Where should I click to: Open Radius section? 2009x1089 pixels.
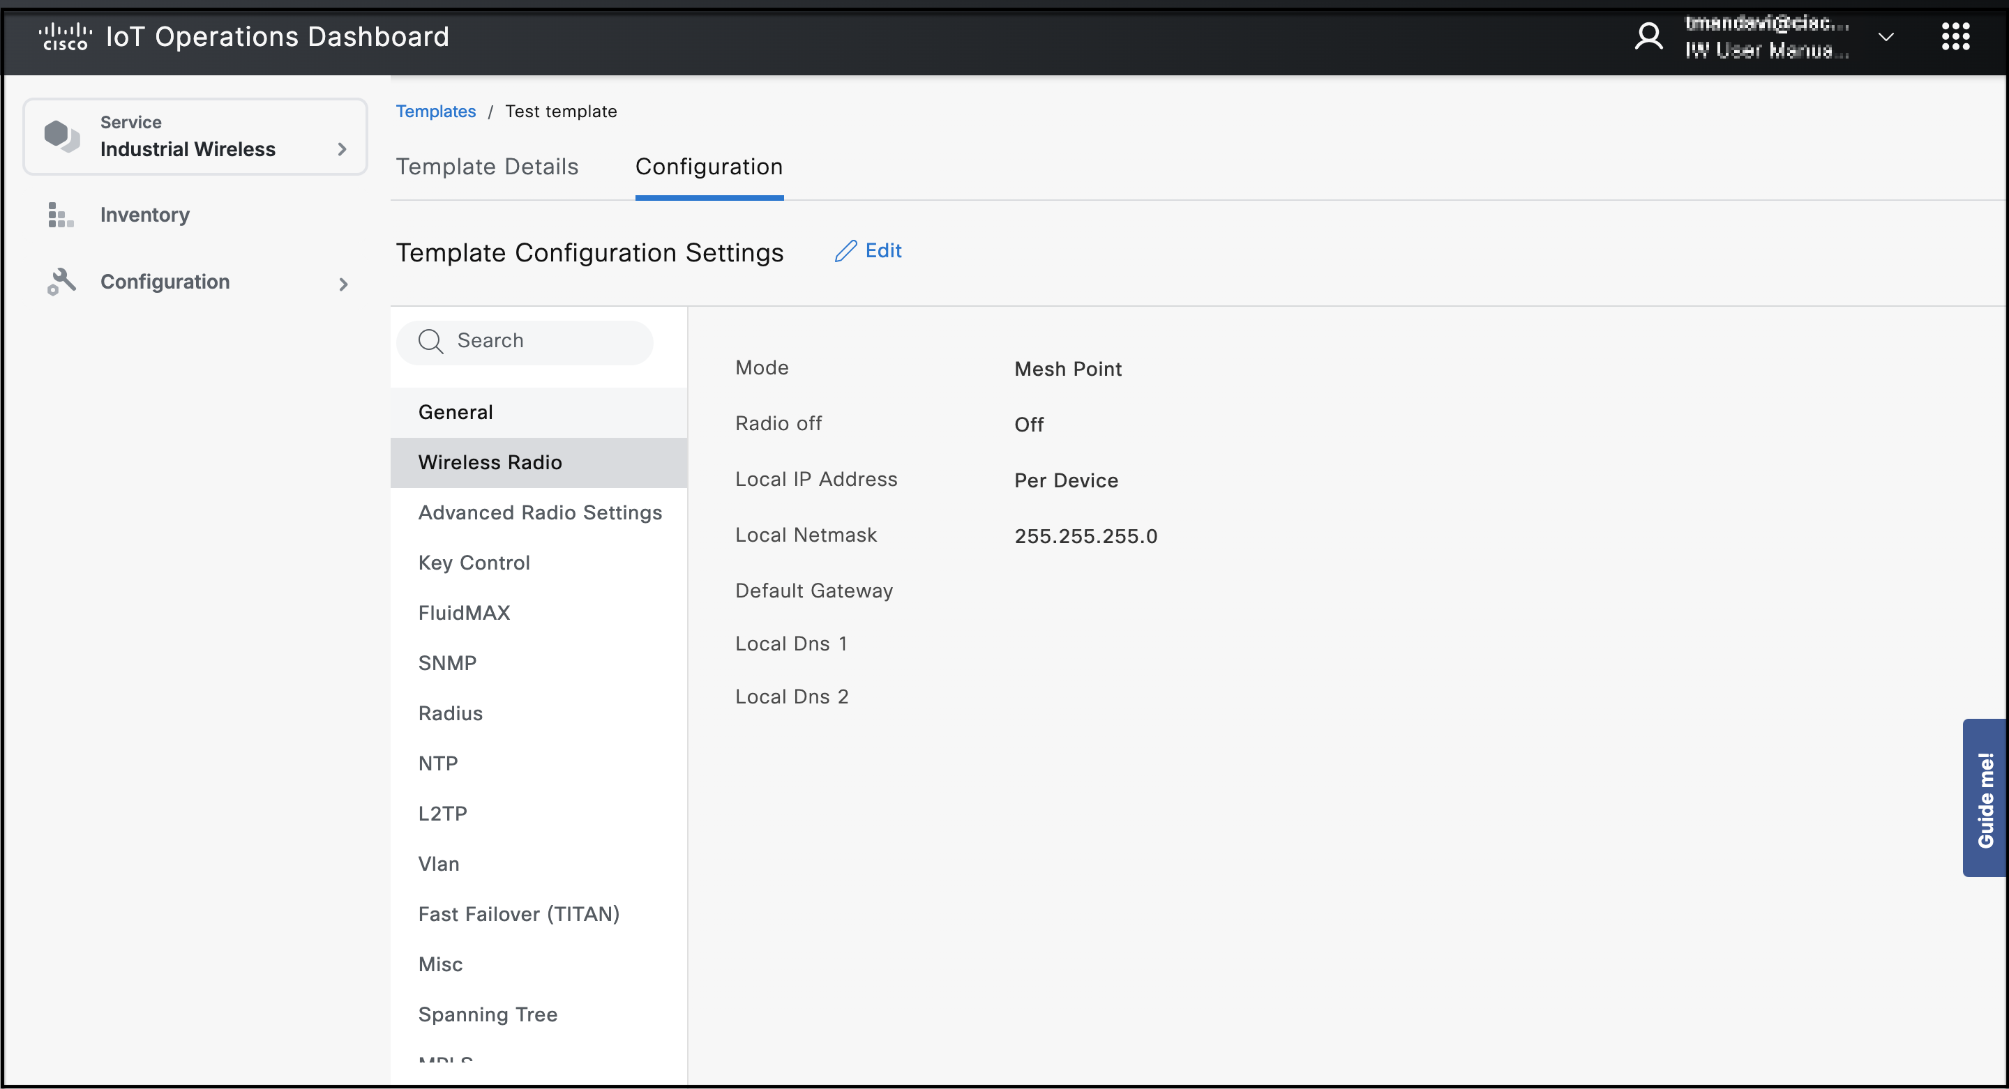pos(538,713)
